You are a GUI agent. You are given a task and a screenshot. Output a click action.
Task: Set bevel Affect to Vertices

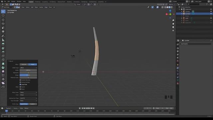(x=24, y=64)
